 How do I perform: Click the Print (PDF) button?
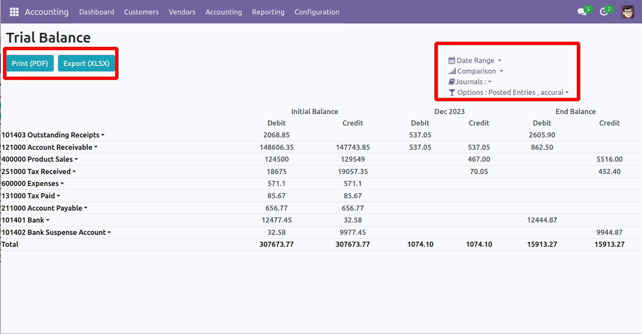(30, 63)
